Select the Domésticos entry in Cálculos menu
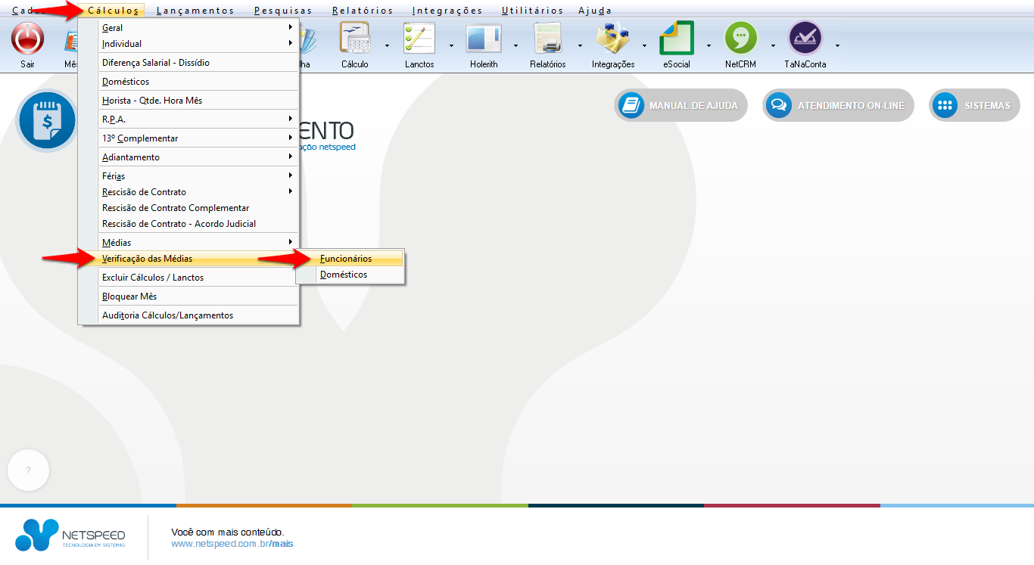Viewport: 1034px width, 565px height. (189, 81)
